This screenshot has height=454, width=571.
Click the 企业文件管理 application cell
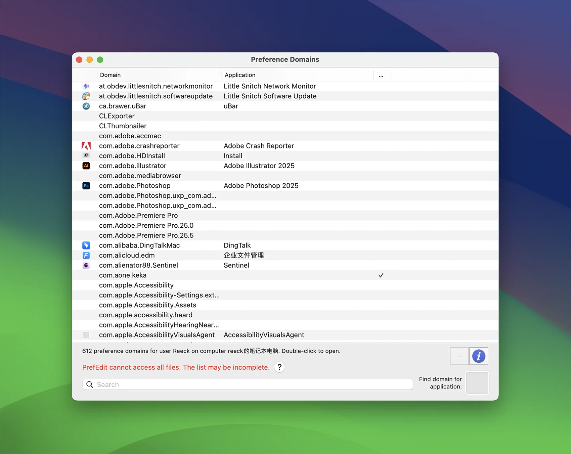(244, 255)
